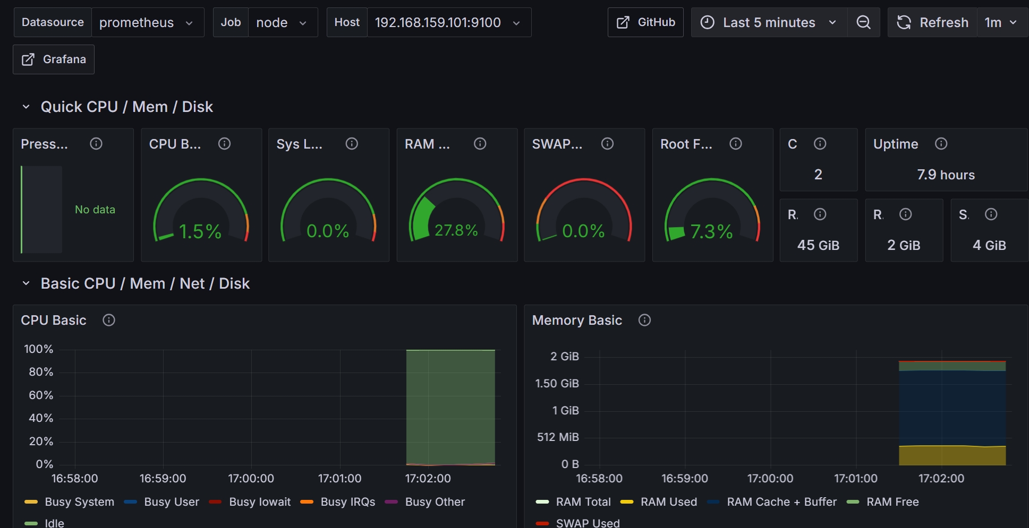This screenshot has height=528, width=1029.
Task: Click the info icon beside CPU Basic title
Action: pos(109,321)
